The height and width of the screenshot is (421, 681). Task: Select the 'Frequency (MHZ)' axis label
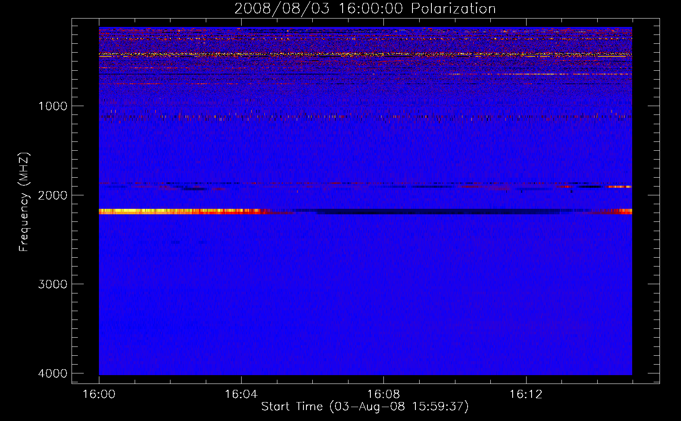click(24, 202)
